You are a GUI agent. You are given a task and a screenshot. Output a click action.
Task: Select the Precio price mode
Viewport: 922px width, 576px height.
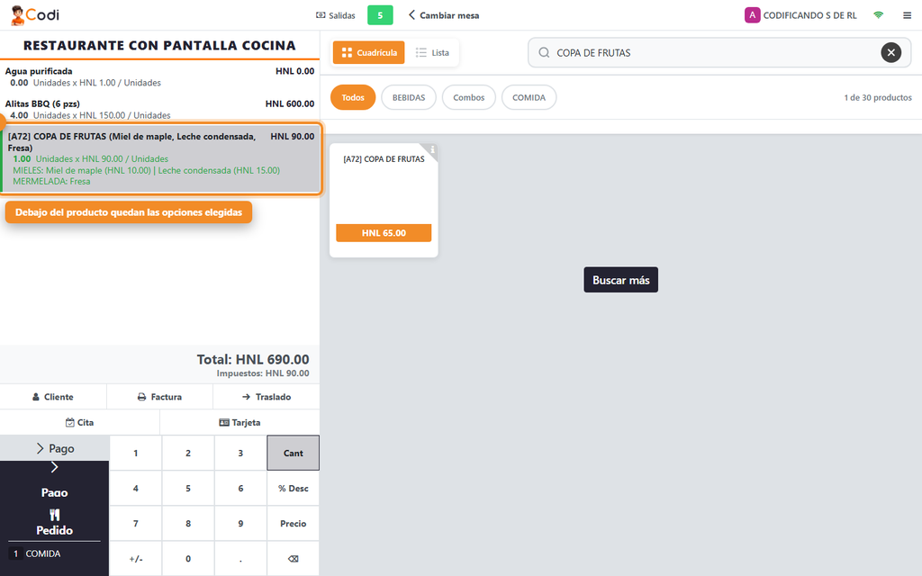click(293, 523)
